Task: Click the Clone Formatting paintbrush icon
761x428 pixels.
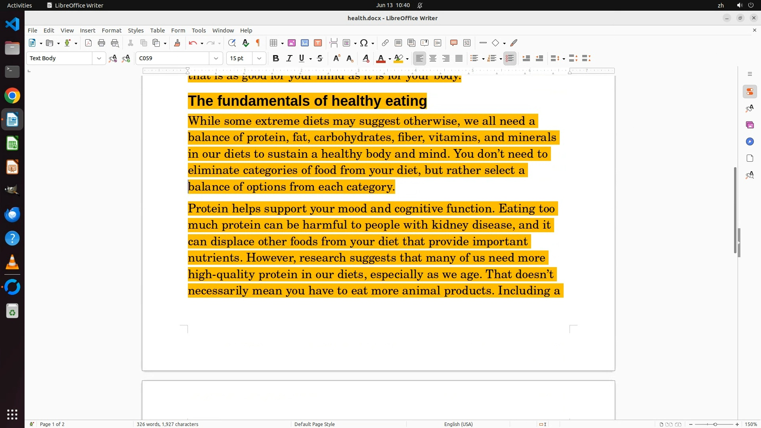Action: click(177, 43)
